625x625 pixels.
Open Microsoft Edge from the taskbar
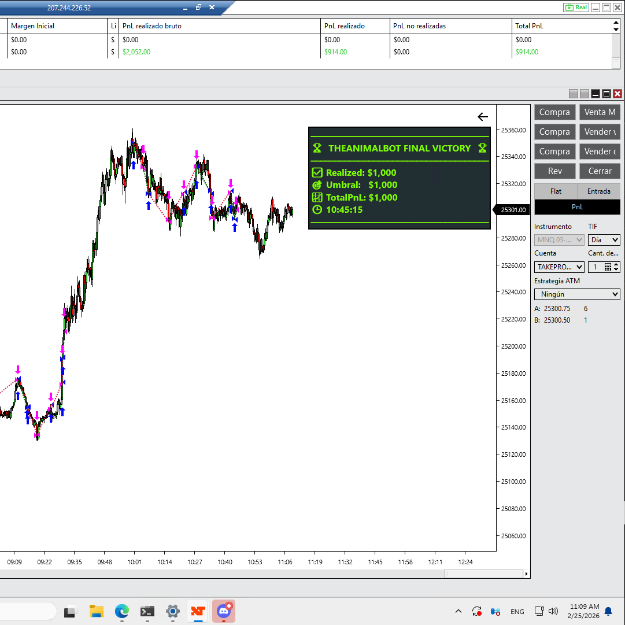[x=122, y=611]
